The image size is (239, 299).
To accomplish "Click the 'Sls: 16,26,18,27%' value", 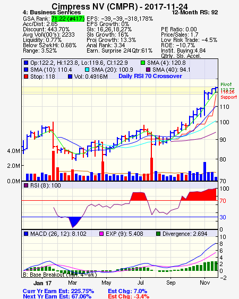I will 109,29.
